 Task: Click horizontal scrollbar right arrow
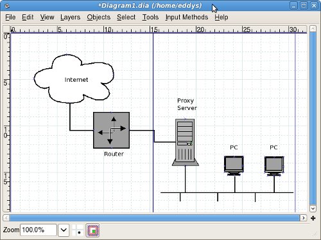pos(304,218)
